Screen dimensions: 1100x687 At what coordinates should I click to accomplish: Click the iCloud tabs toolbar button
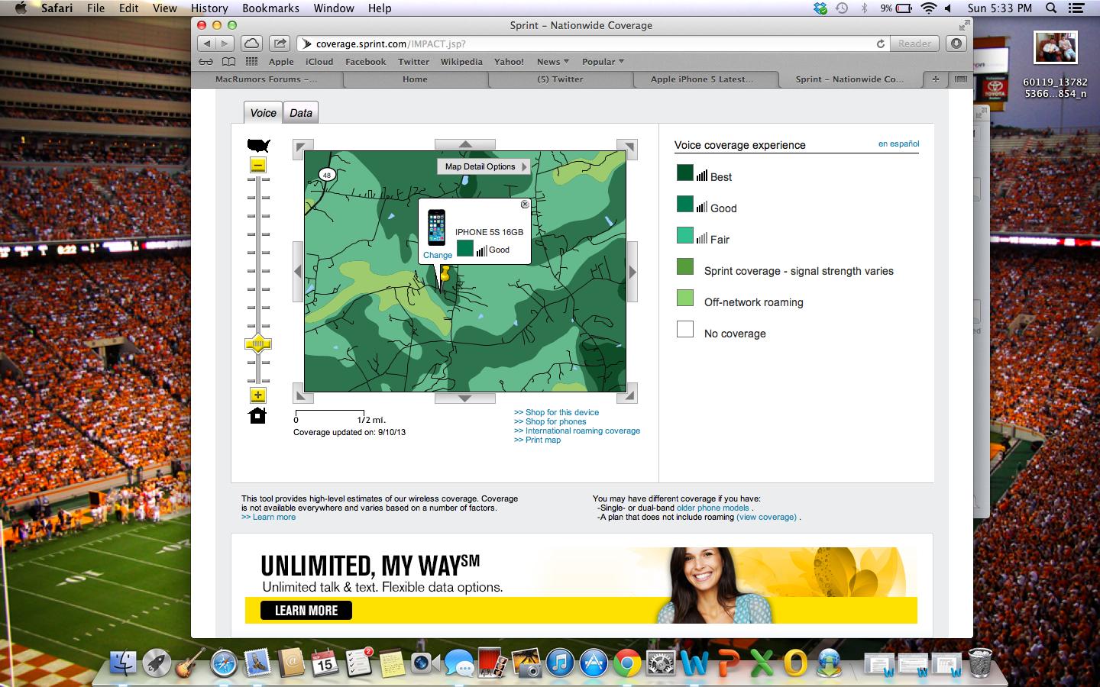(252, 44)
